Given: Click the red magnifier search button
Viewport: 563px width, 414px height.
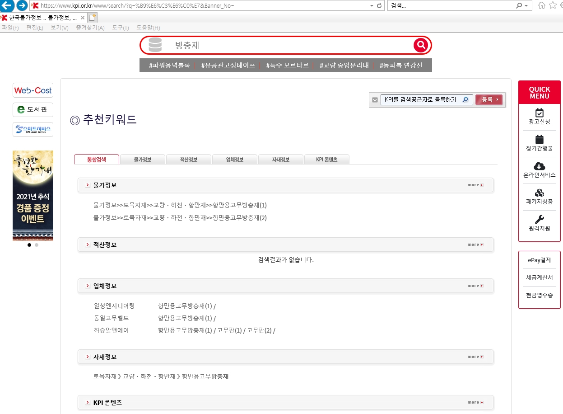Looking at the screenshot, I should 421,45.
